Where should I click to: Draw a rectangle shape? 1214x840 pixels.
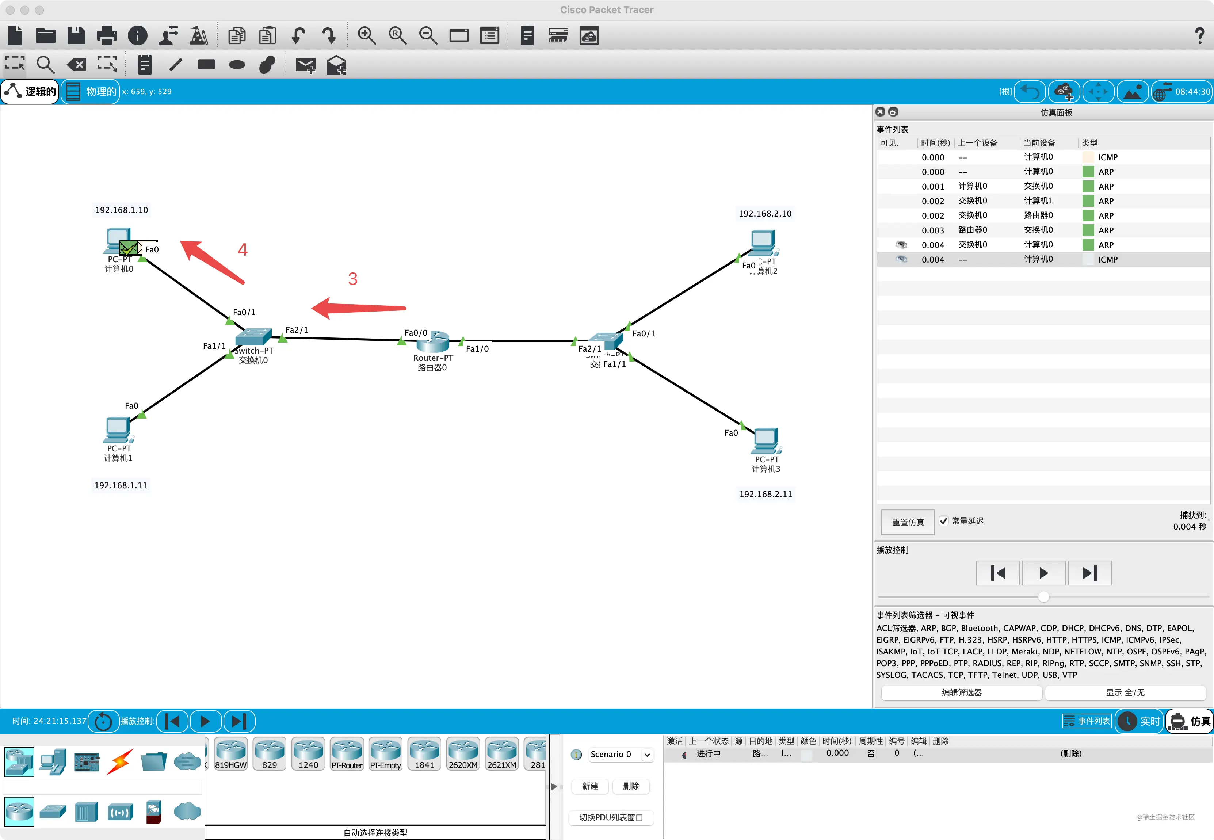[206, 64]
